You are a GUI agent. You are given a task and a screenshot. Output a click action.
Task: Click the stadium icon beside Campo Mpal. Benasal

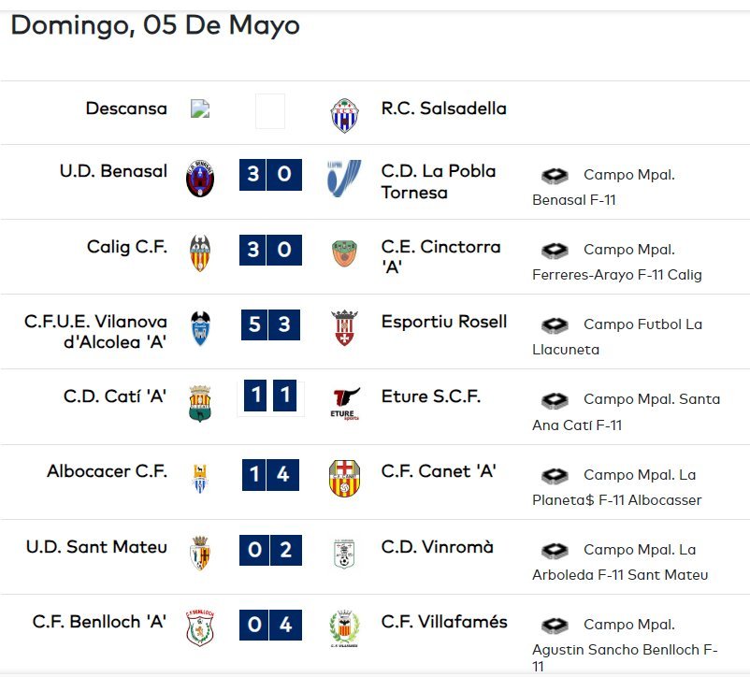(555, 176)
